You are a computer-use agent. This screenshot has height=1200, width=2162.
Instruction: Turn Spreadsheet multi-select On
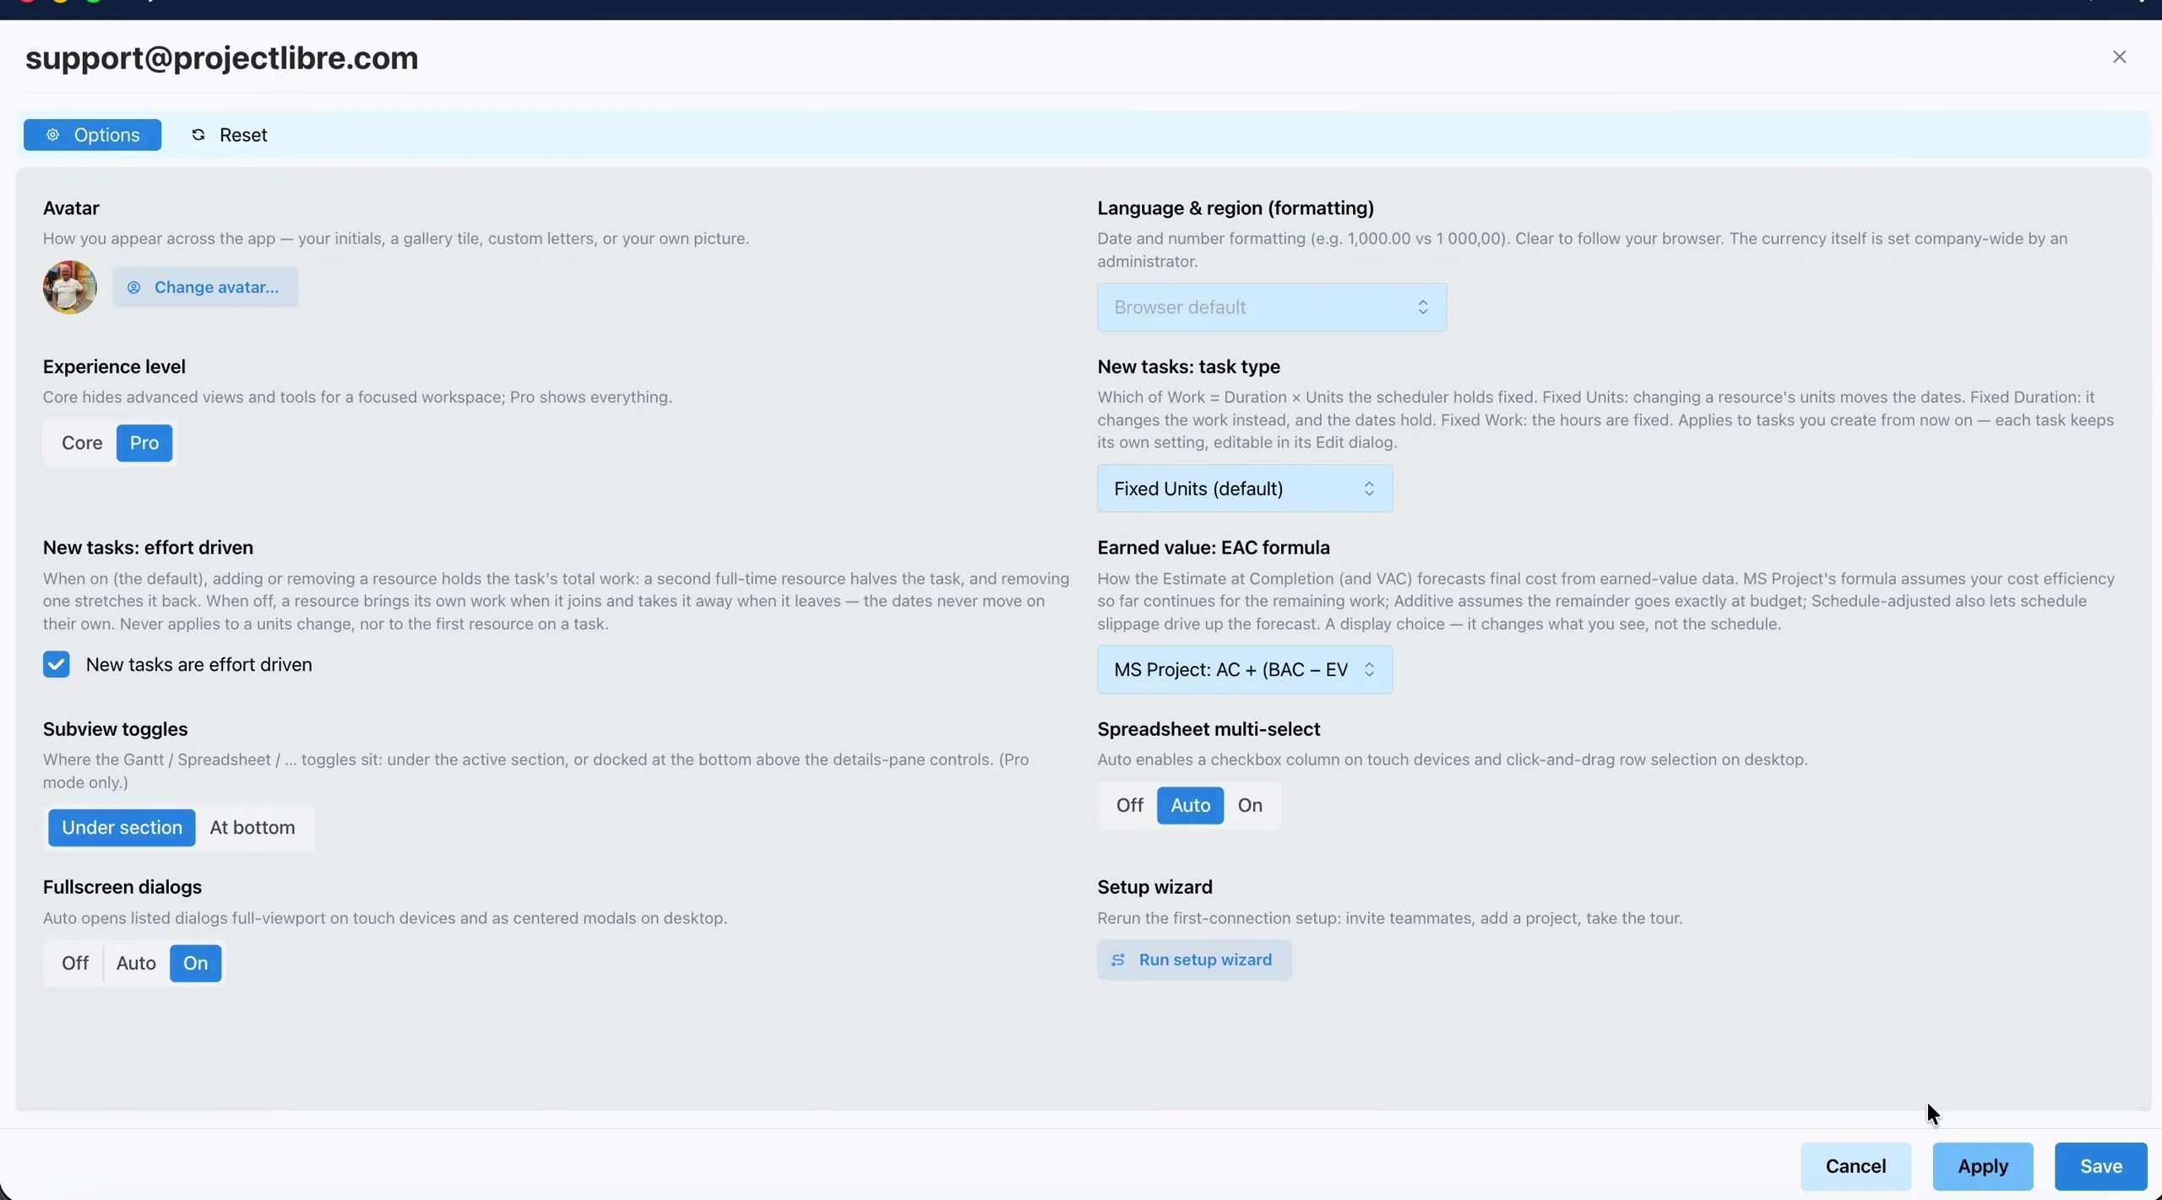[x=1250, y=805]
